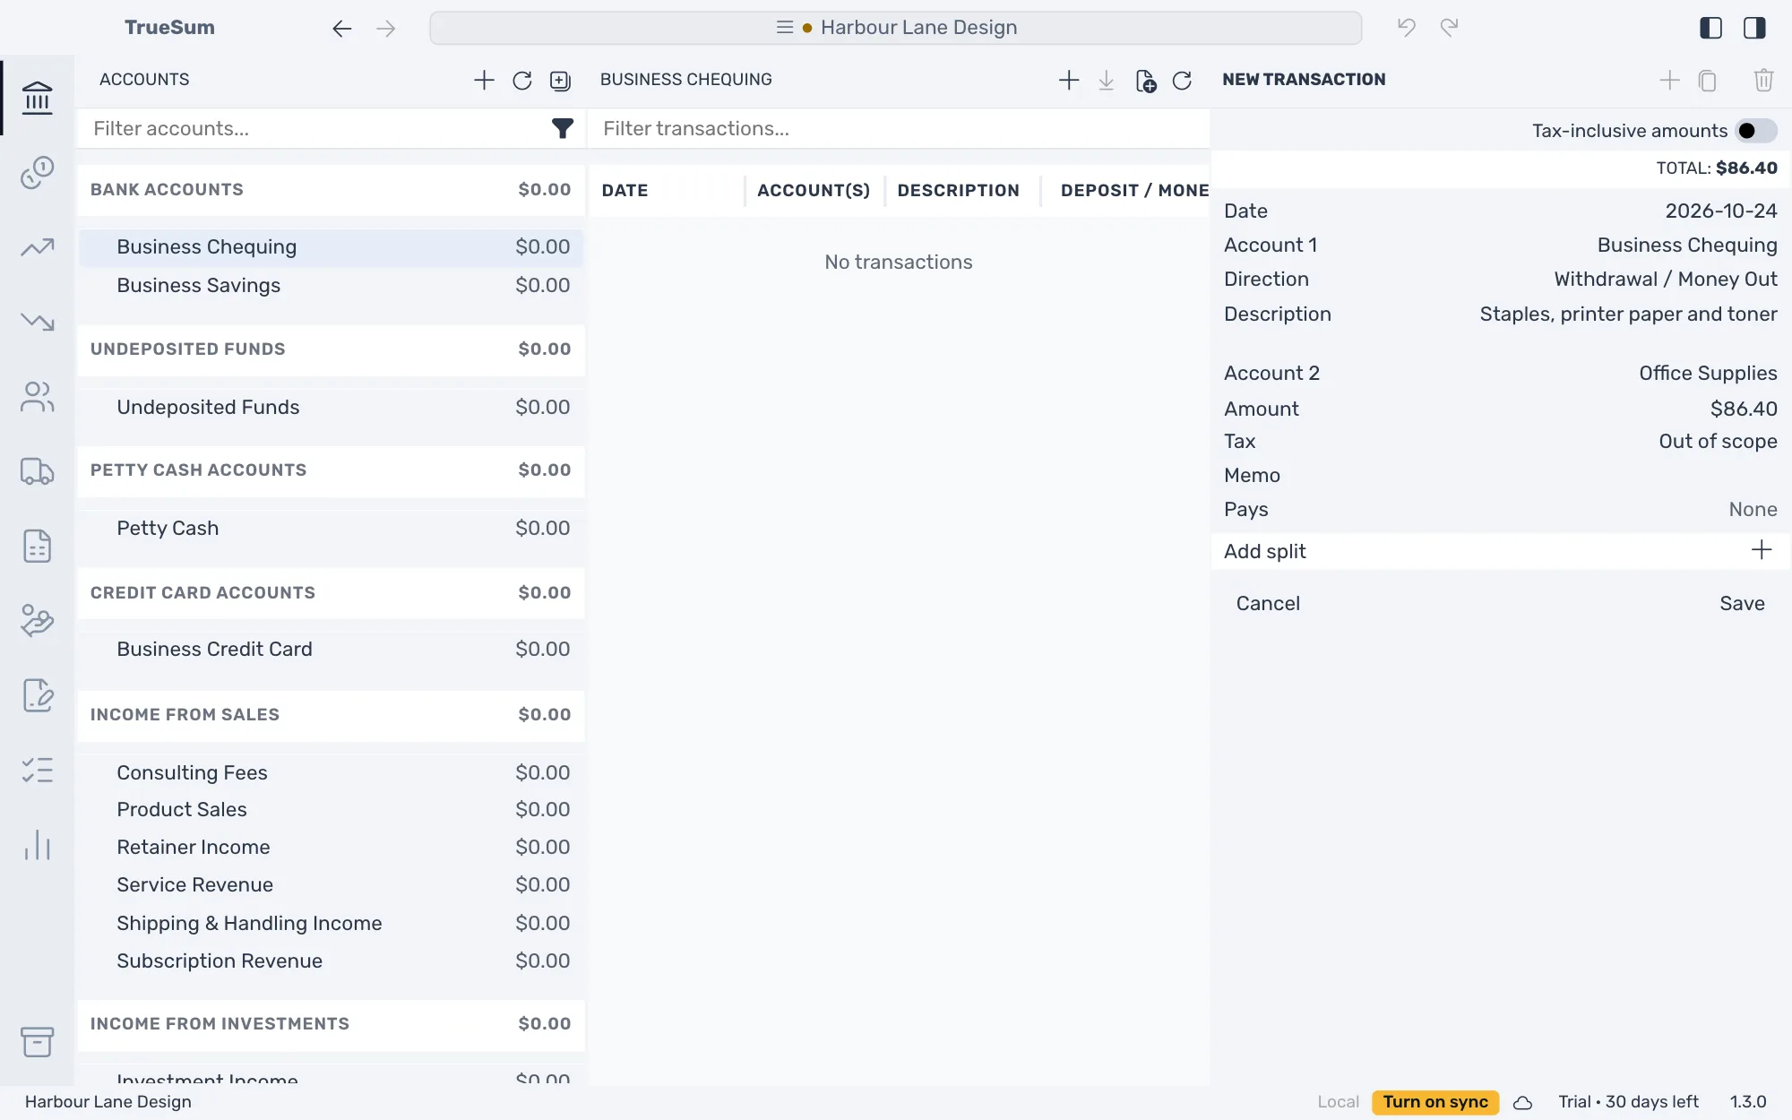Click the Save button

[1742, 604]
